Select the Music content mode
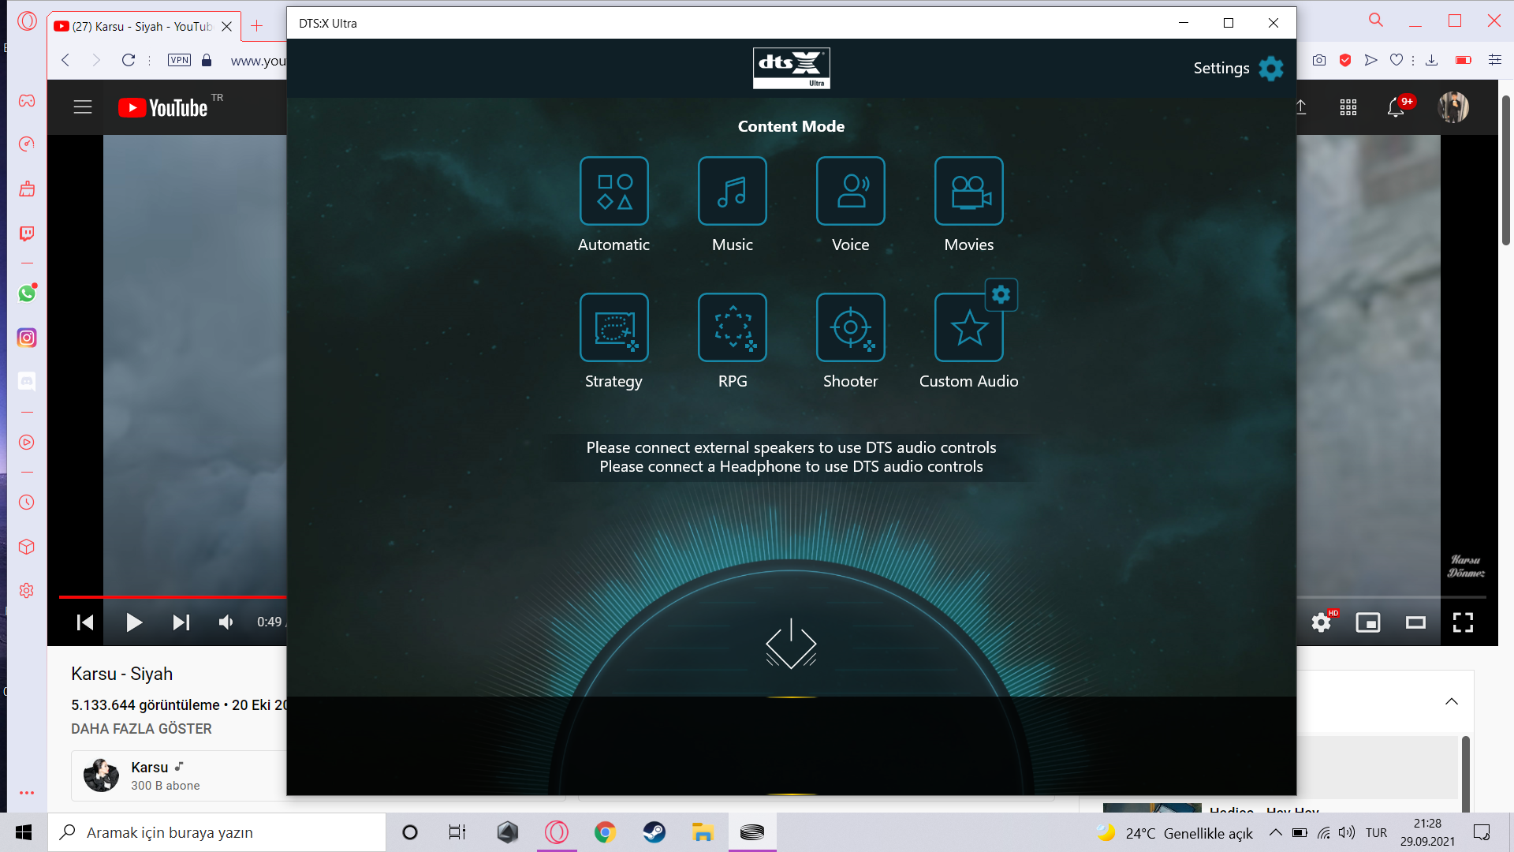 pos(732,191)
